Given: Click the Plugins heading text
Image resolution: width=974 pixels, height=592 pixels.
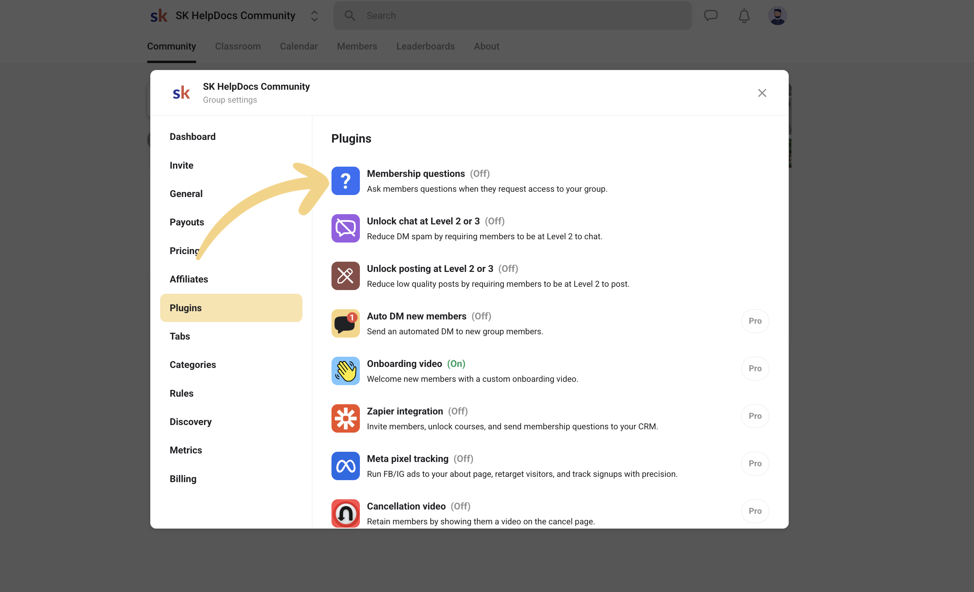Looking at the screenshot, I should coord(351,139).
